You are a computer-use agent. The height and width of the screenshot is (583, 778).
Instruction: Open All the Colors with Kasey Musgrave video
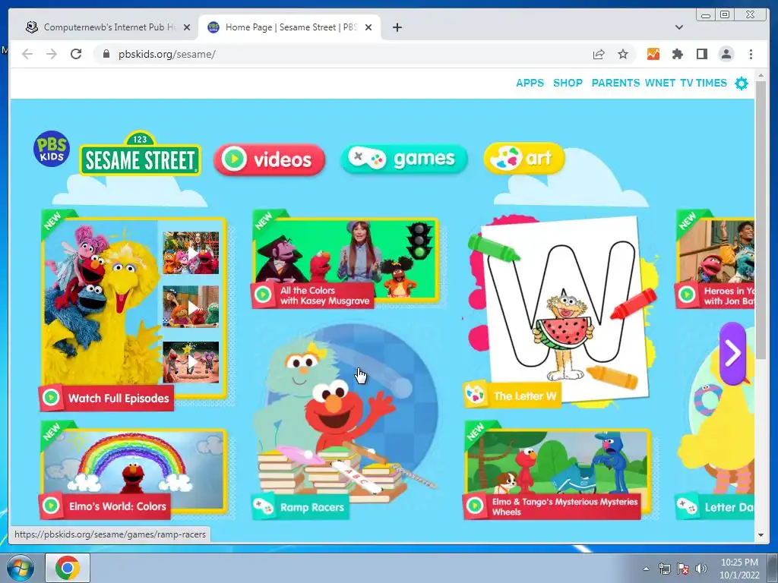pos(346,260)
